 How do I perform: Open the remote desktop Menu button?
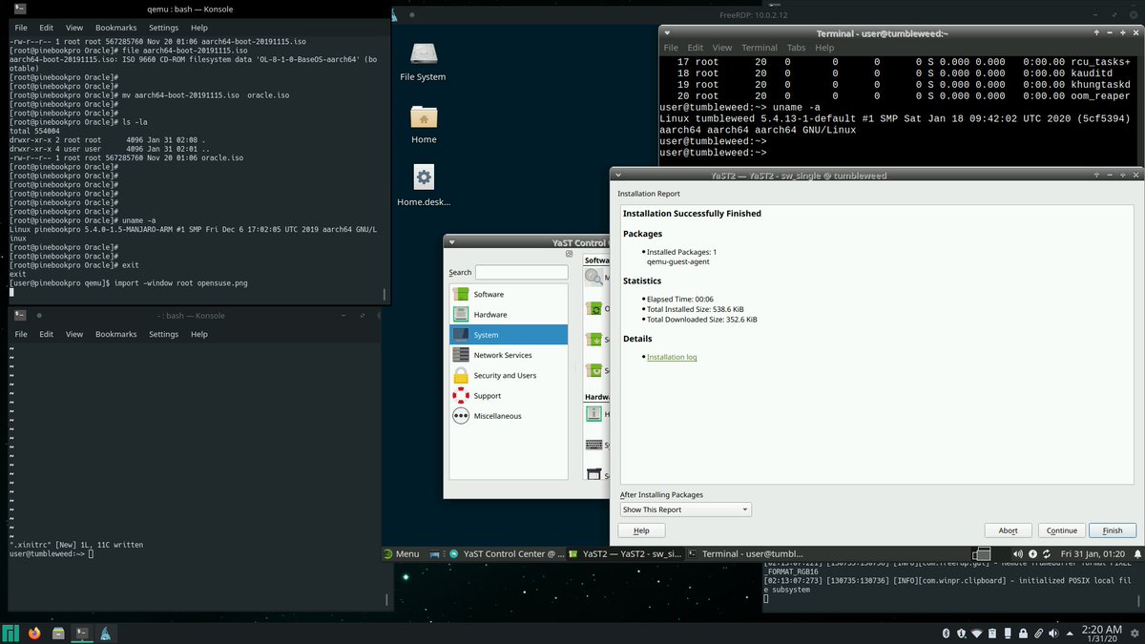tap(401, 553)
